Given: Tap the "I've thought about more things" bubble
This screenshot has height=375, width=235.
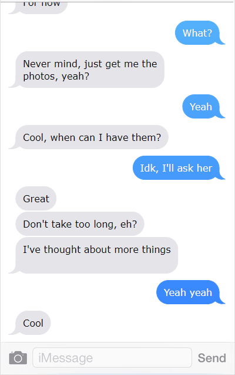Looking at the screenshot, I should [x=97, y=255].
